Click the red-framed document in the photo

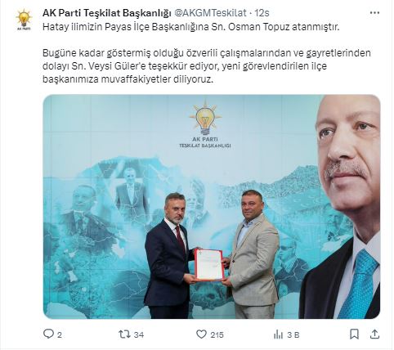(209, 265)
